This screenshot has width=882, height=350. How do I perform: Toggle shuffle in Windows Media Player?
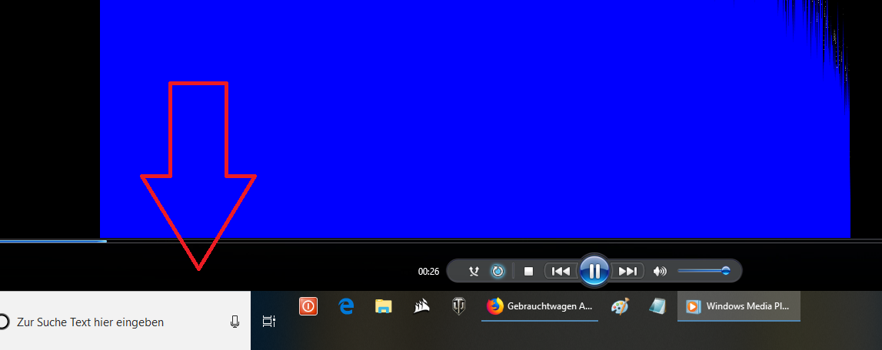tap(474, 272)
